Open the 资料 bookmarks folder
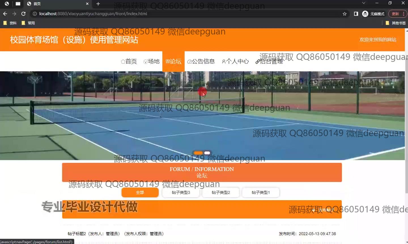This screenshot has height=244, width=408. (x=10, y=23)
